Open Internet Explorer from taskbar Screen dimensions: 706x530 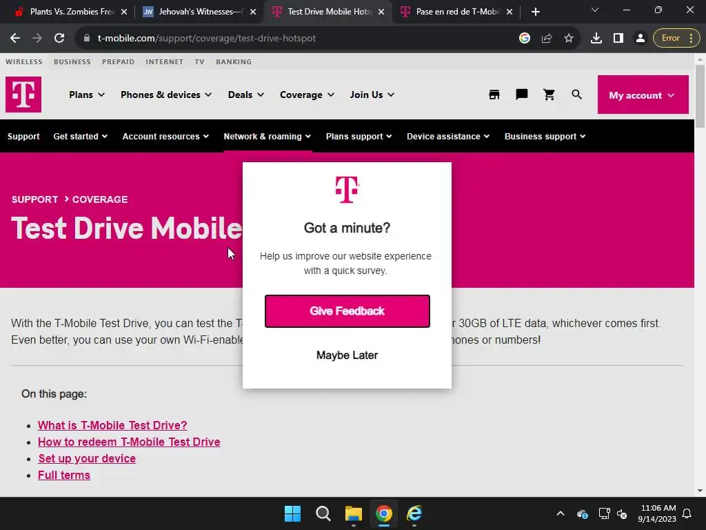pyautogui.click(x=414, y=513)
